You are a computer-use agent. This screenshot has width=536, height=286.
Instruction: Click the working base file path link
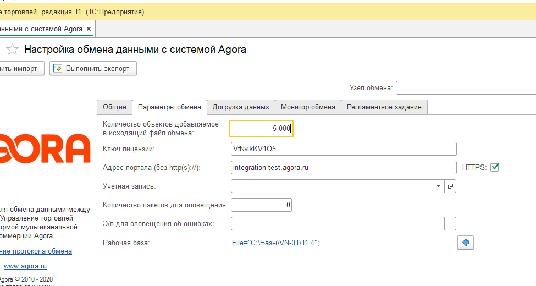click(275, 243)
